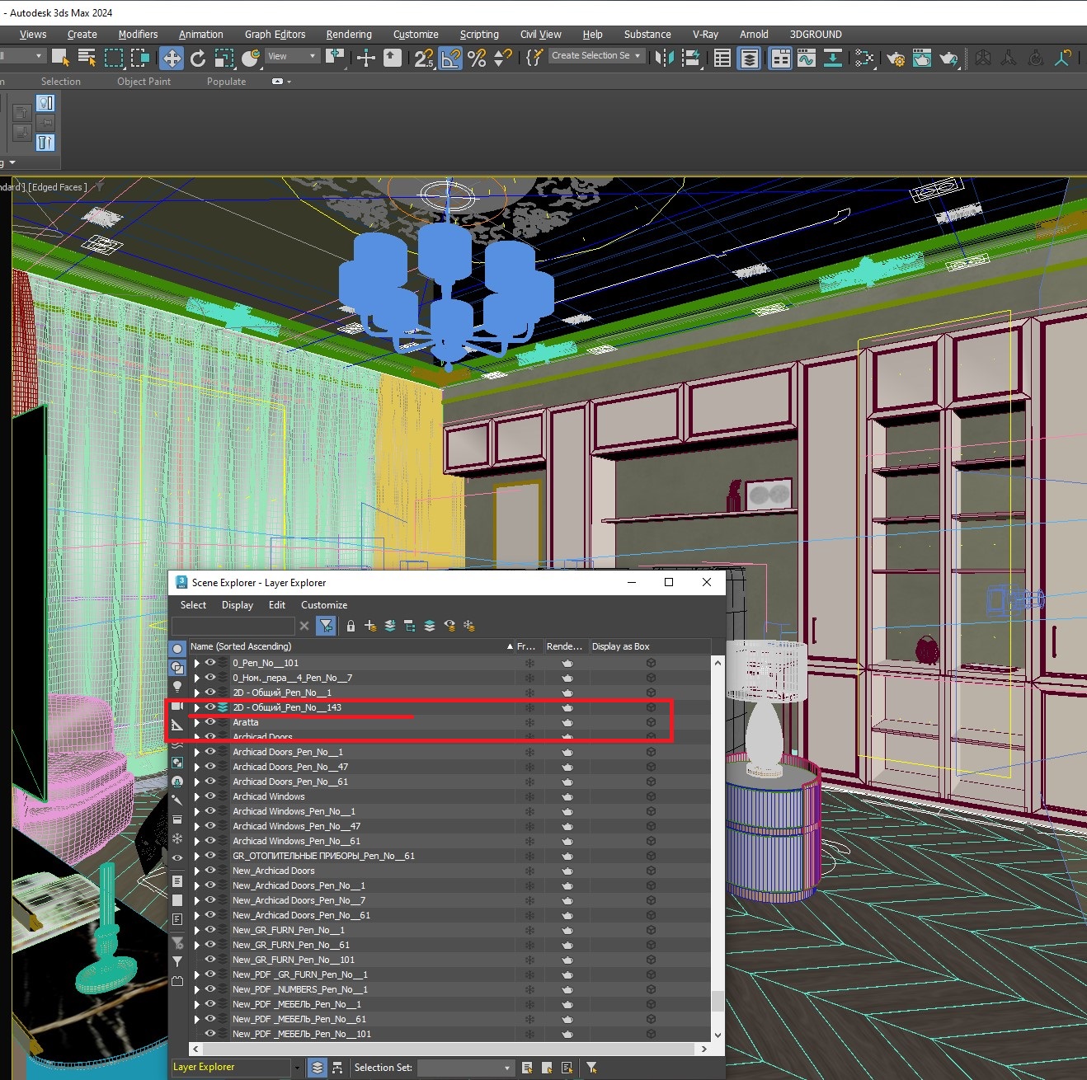Viewport: 1087px width, 1080px height.
Task: Open Render Setup teapot icon
Action: [896, 58]
